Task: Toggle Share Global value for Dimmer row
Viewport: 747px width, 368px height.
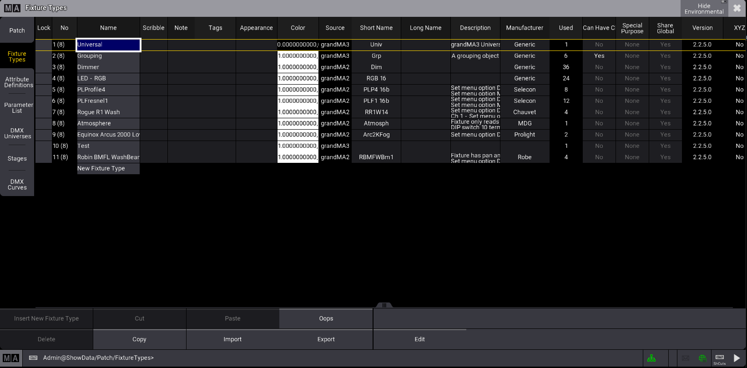Action: tap(665, 67)
